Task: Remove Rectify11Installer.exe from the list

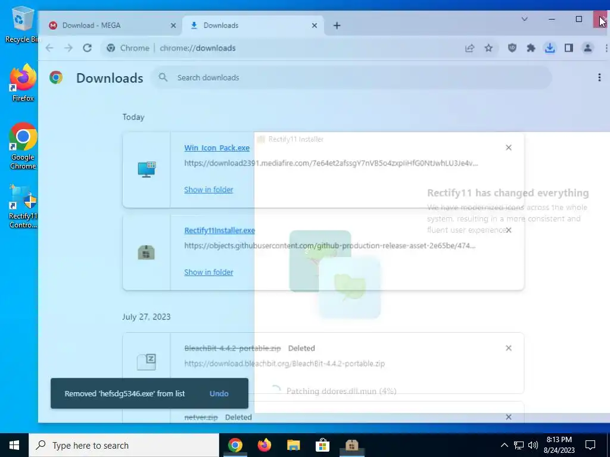Action: coord(509,230)
